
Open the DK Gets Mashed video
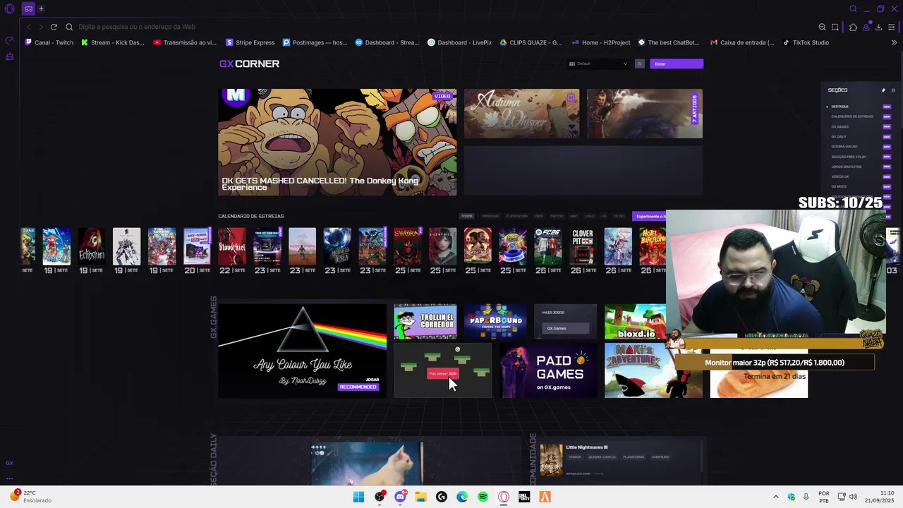click(x=337, y=142)
